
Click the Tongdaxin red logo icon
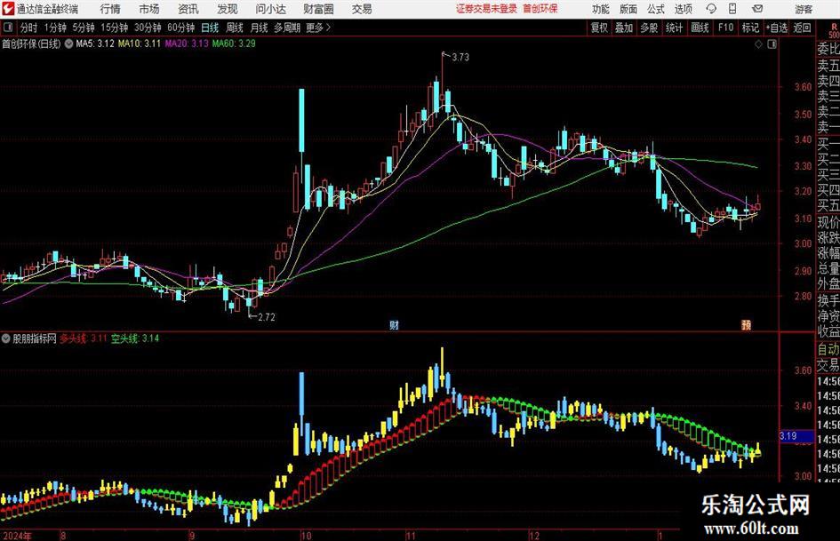[8, 9]
